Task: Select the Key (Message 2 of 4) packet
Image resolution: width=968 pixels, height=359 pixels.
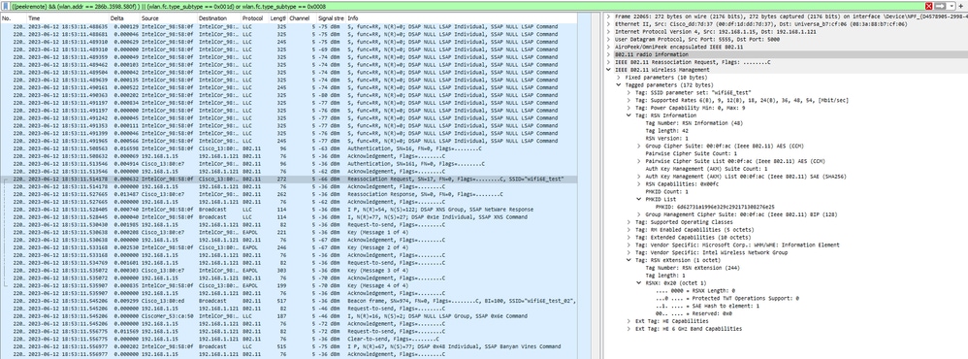Action: pyautogui.click(x=289, y=247)
